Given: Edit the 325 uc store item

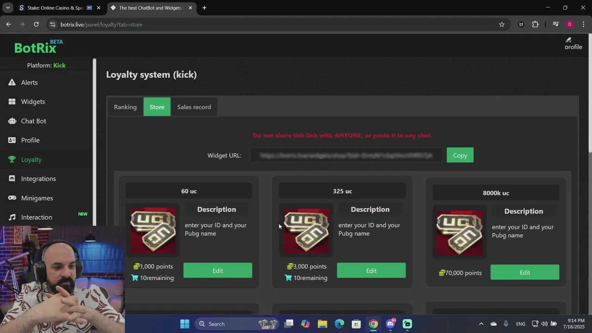Looking at the screenshot, I should pos(371,271).
